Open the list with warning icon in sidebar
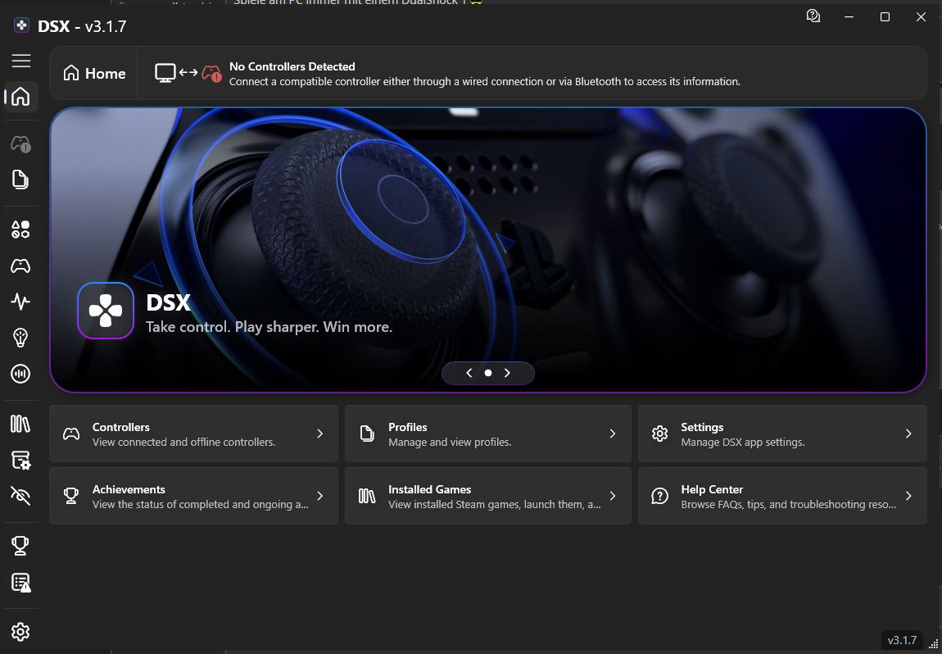Screen dimensions: 942x654 pos(21,583)
